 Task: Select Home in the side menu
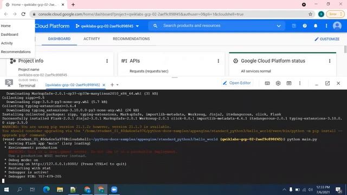click(x=6, y=26)
